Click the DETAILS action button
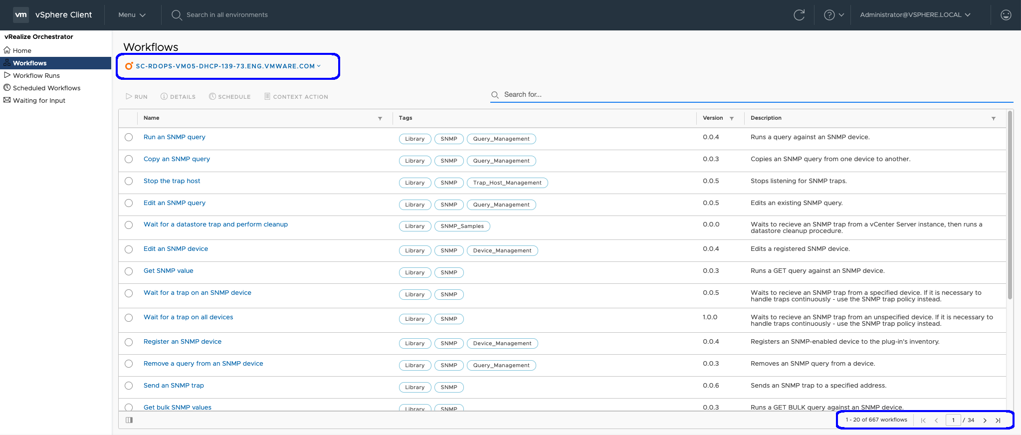This screenshot has width=1021, height=435. [178, 97]
